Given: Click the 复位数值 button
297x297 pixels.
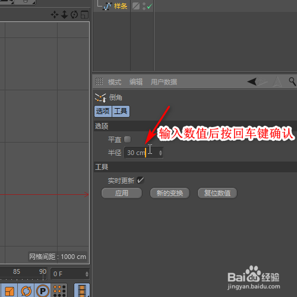Looking at the screenshot, I should click(x=217, y=193).
